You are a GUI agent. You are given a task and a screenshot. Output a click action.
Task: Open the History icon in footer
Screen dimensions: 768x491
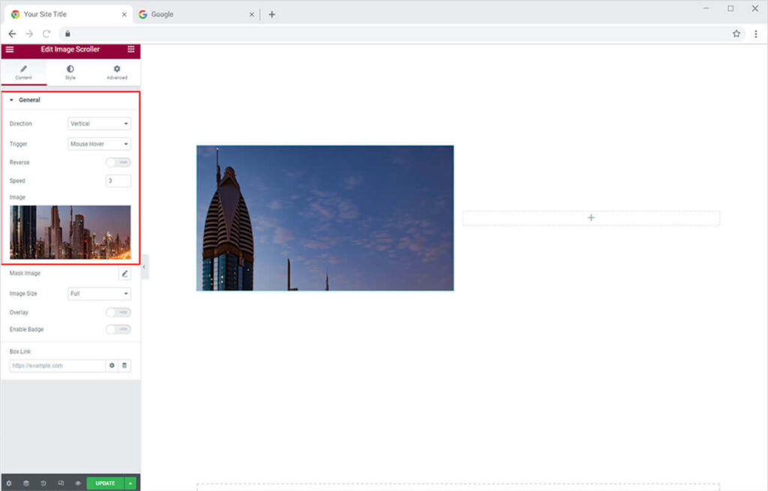(43, 484)
